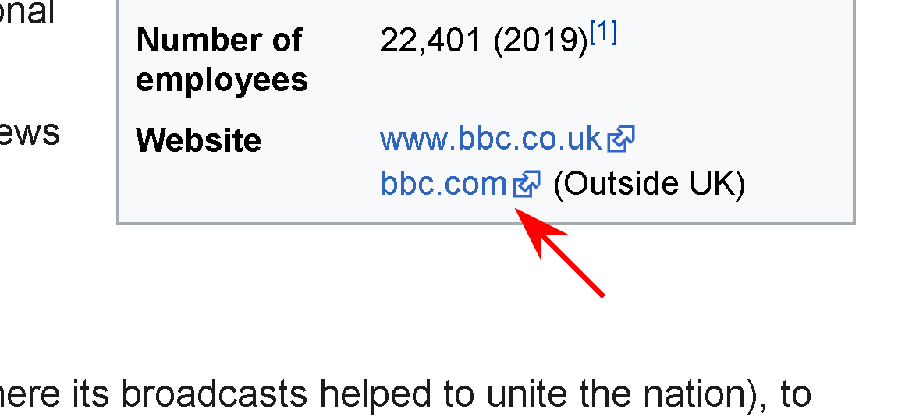Open the www.bbc.co.uk website link

click(x=490, y=139)
